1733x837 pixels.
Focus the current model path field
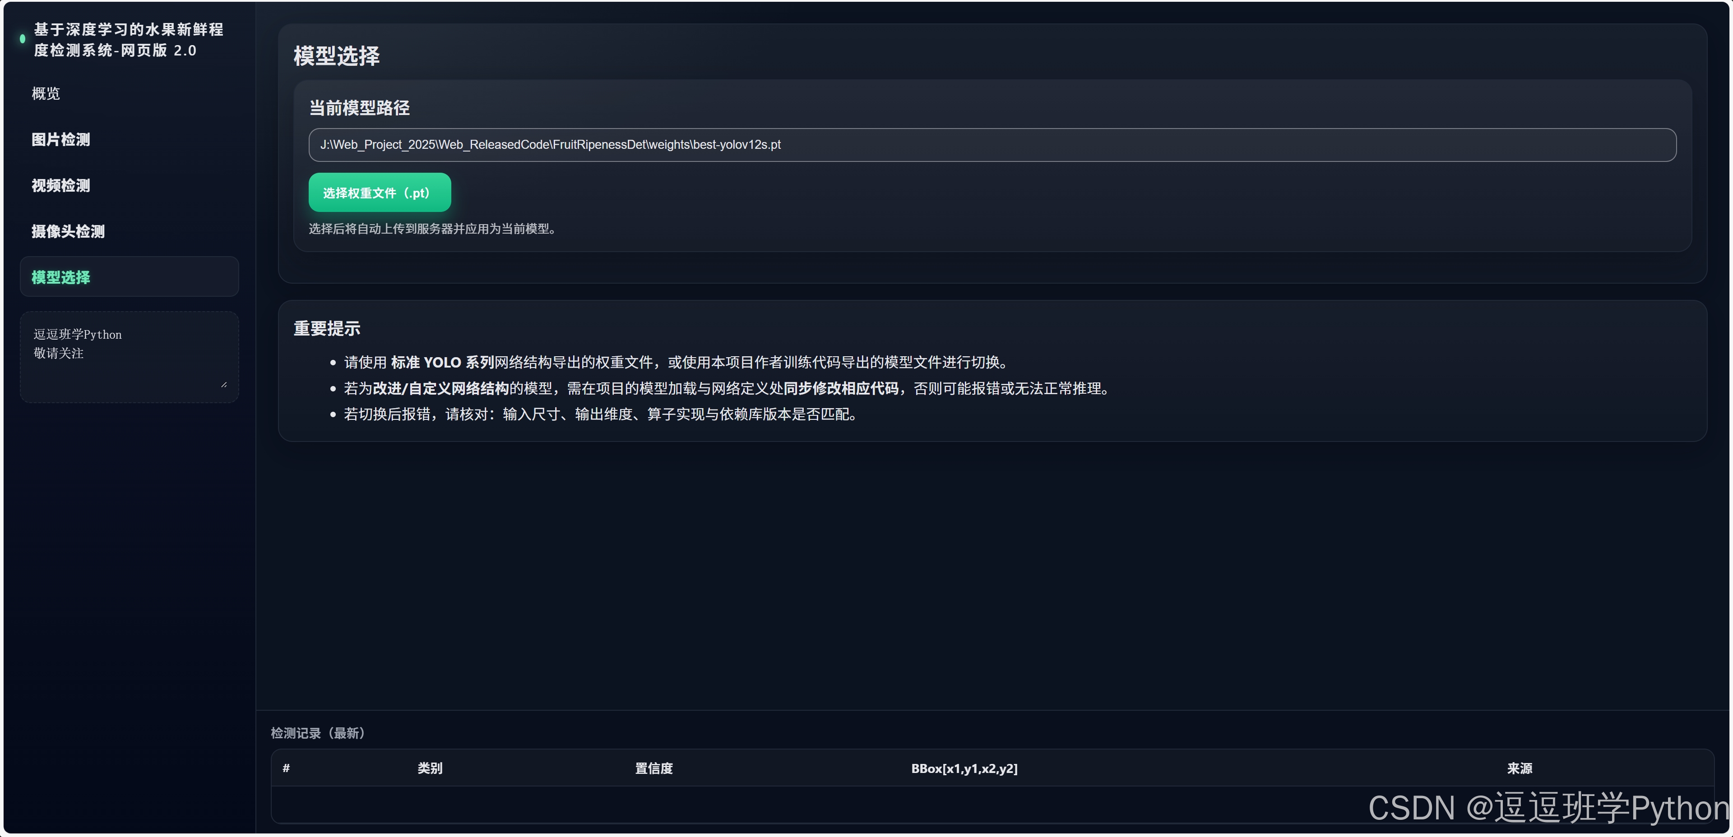tap(992, 145)
